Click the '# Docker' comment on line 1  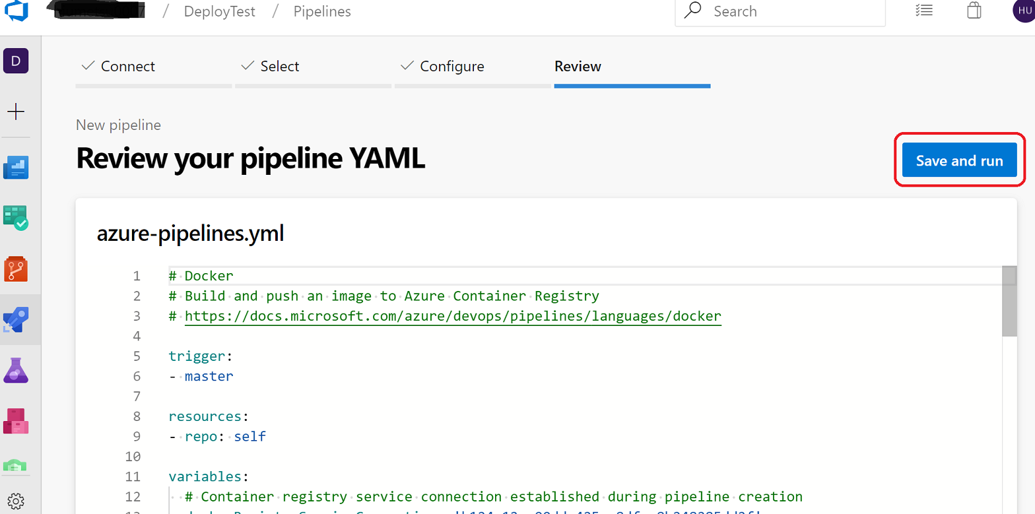[x=201, y=276]
